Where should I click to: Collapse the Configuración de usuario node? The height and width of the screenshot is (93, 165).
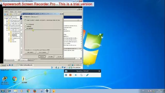point(5,25)
